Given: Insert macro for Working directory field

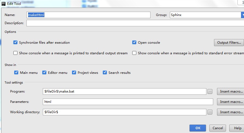Looking at the screenshot, I should click(x=231, y=112).
